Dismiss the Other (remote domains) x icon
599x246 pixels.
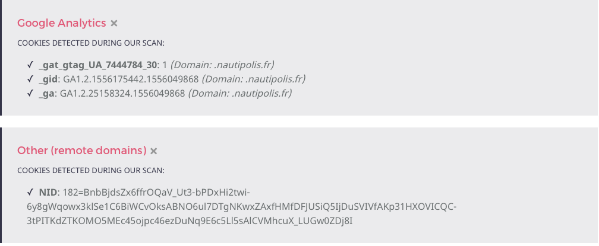[153, 151]
